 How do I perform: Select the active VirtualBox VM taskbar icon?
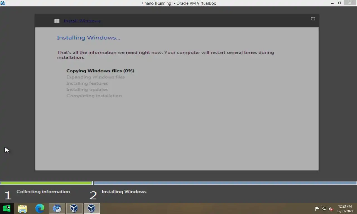tap(91, 208)
